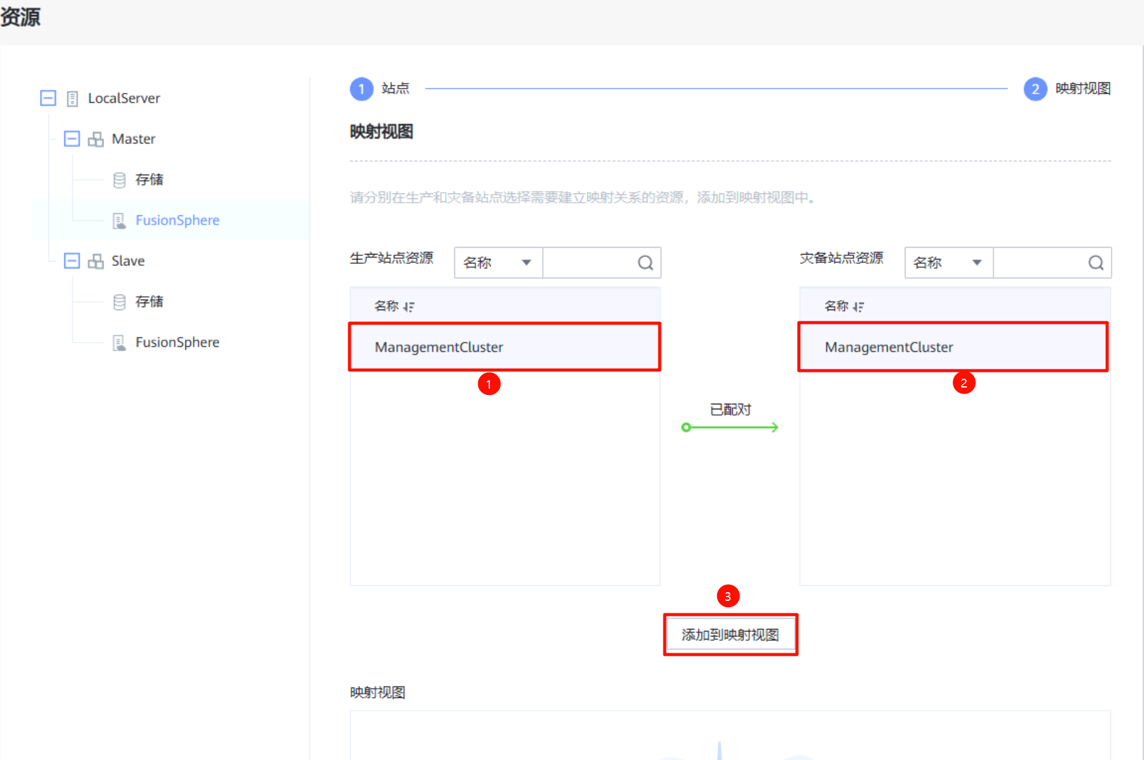Open disaster recovery filter dropdown 名称
The width and height of the screenshot is (1144, 760).
[948, 263]
